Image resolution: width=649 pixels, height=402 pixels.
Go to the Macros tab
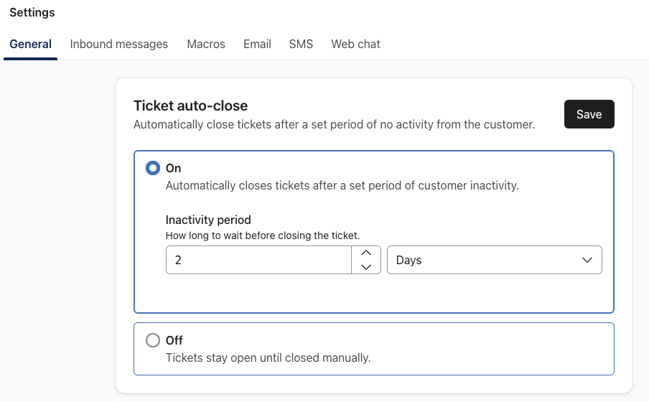(206, 44)
